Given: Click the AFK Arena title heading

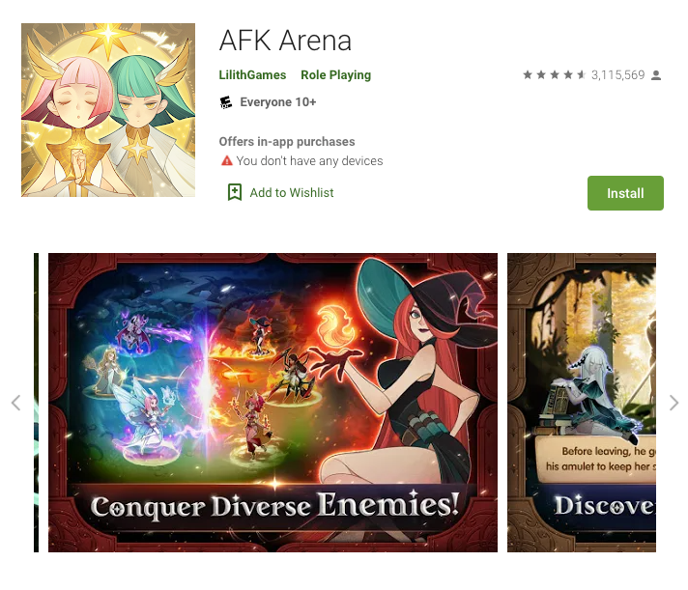Looking at the screenshot, I should (x=285, y=41).
